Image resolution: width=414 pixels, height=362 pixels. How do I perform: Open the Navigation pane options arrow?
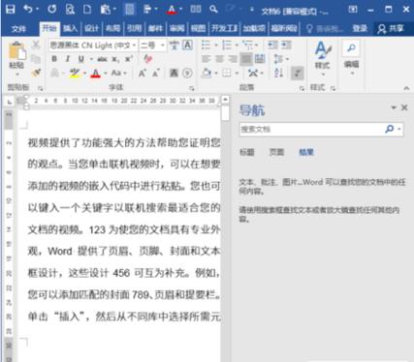[x=394, y=107]
